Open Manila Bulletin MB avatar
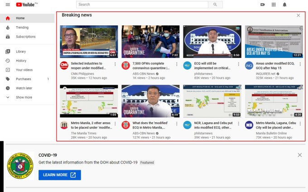Image resolution: width=308 pixels, height=192 pixels. click(x=249, y=125)
